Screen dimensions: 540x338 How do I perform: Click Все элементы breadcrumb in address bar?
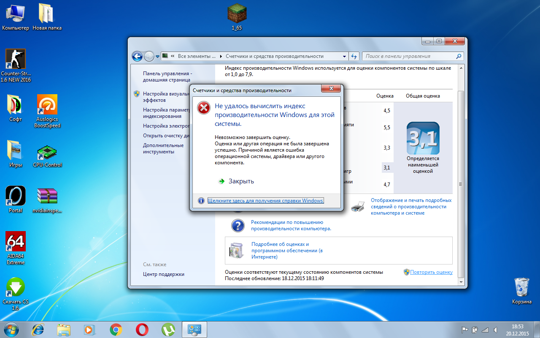pos(197,56)
